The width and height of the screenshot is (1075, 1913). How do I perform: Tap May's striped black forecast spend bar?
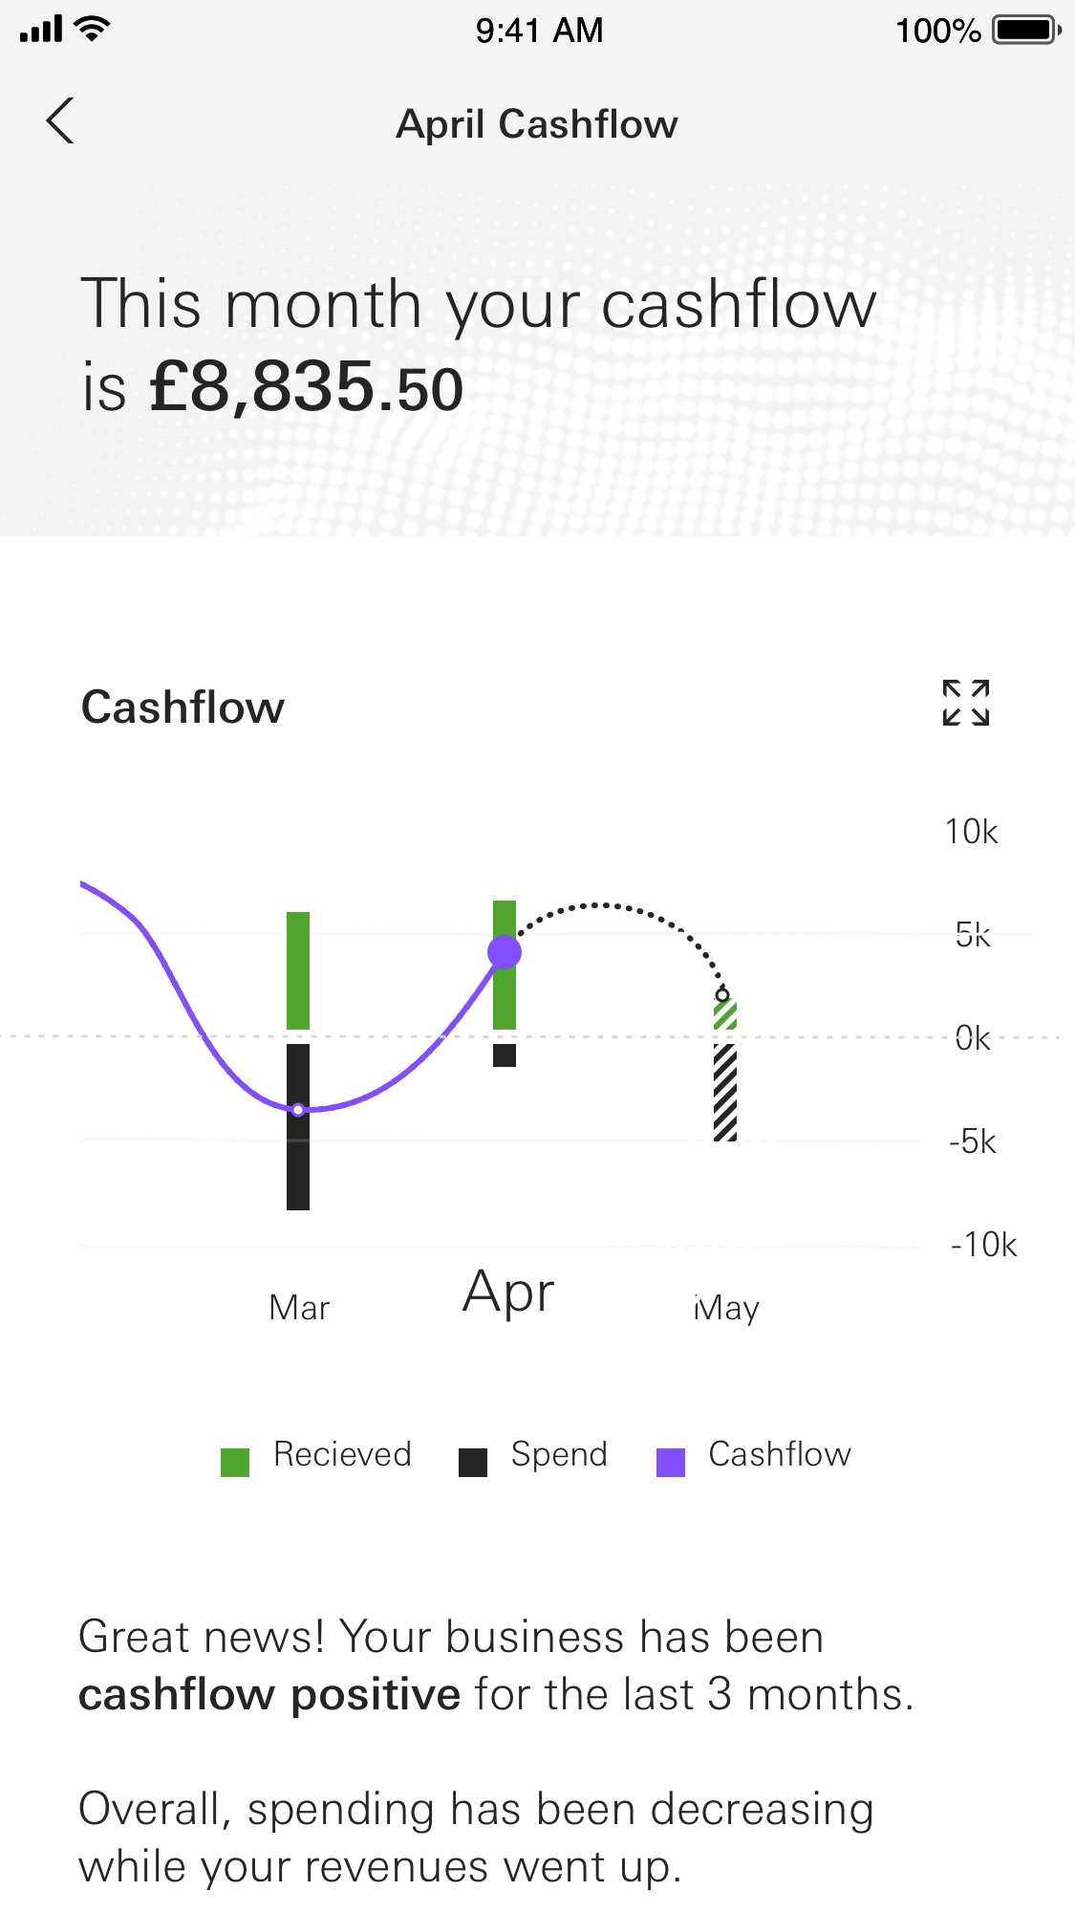point(725,1093)
